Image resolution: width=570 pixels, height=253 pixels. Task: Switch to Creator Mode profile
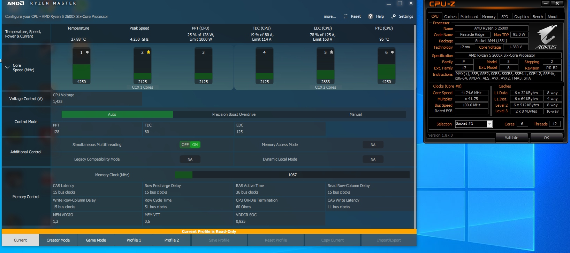[58, 240]
